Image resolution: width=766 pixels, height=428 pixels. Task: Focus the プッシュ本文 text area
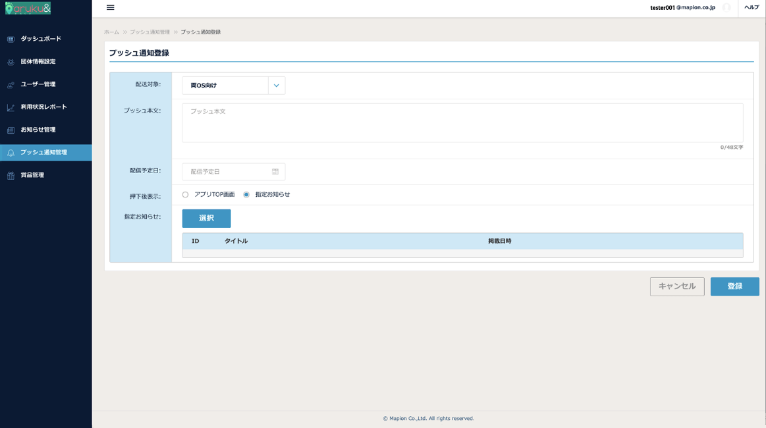(462, 123)
